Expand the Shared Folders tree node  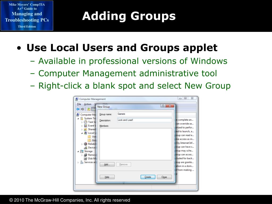click(x=82, y=129)
